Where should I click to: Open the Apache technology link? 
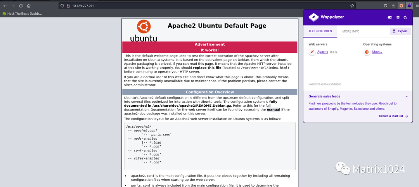(322, 52)
